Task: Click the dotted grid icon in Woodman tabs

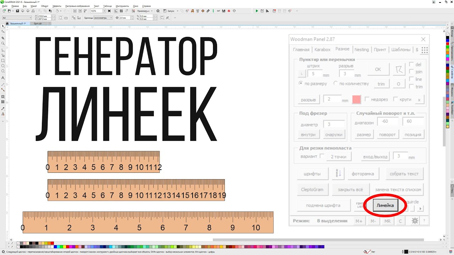Action: tap(424, 50)
